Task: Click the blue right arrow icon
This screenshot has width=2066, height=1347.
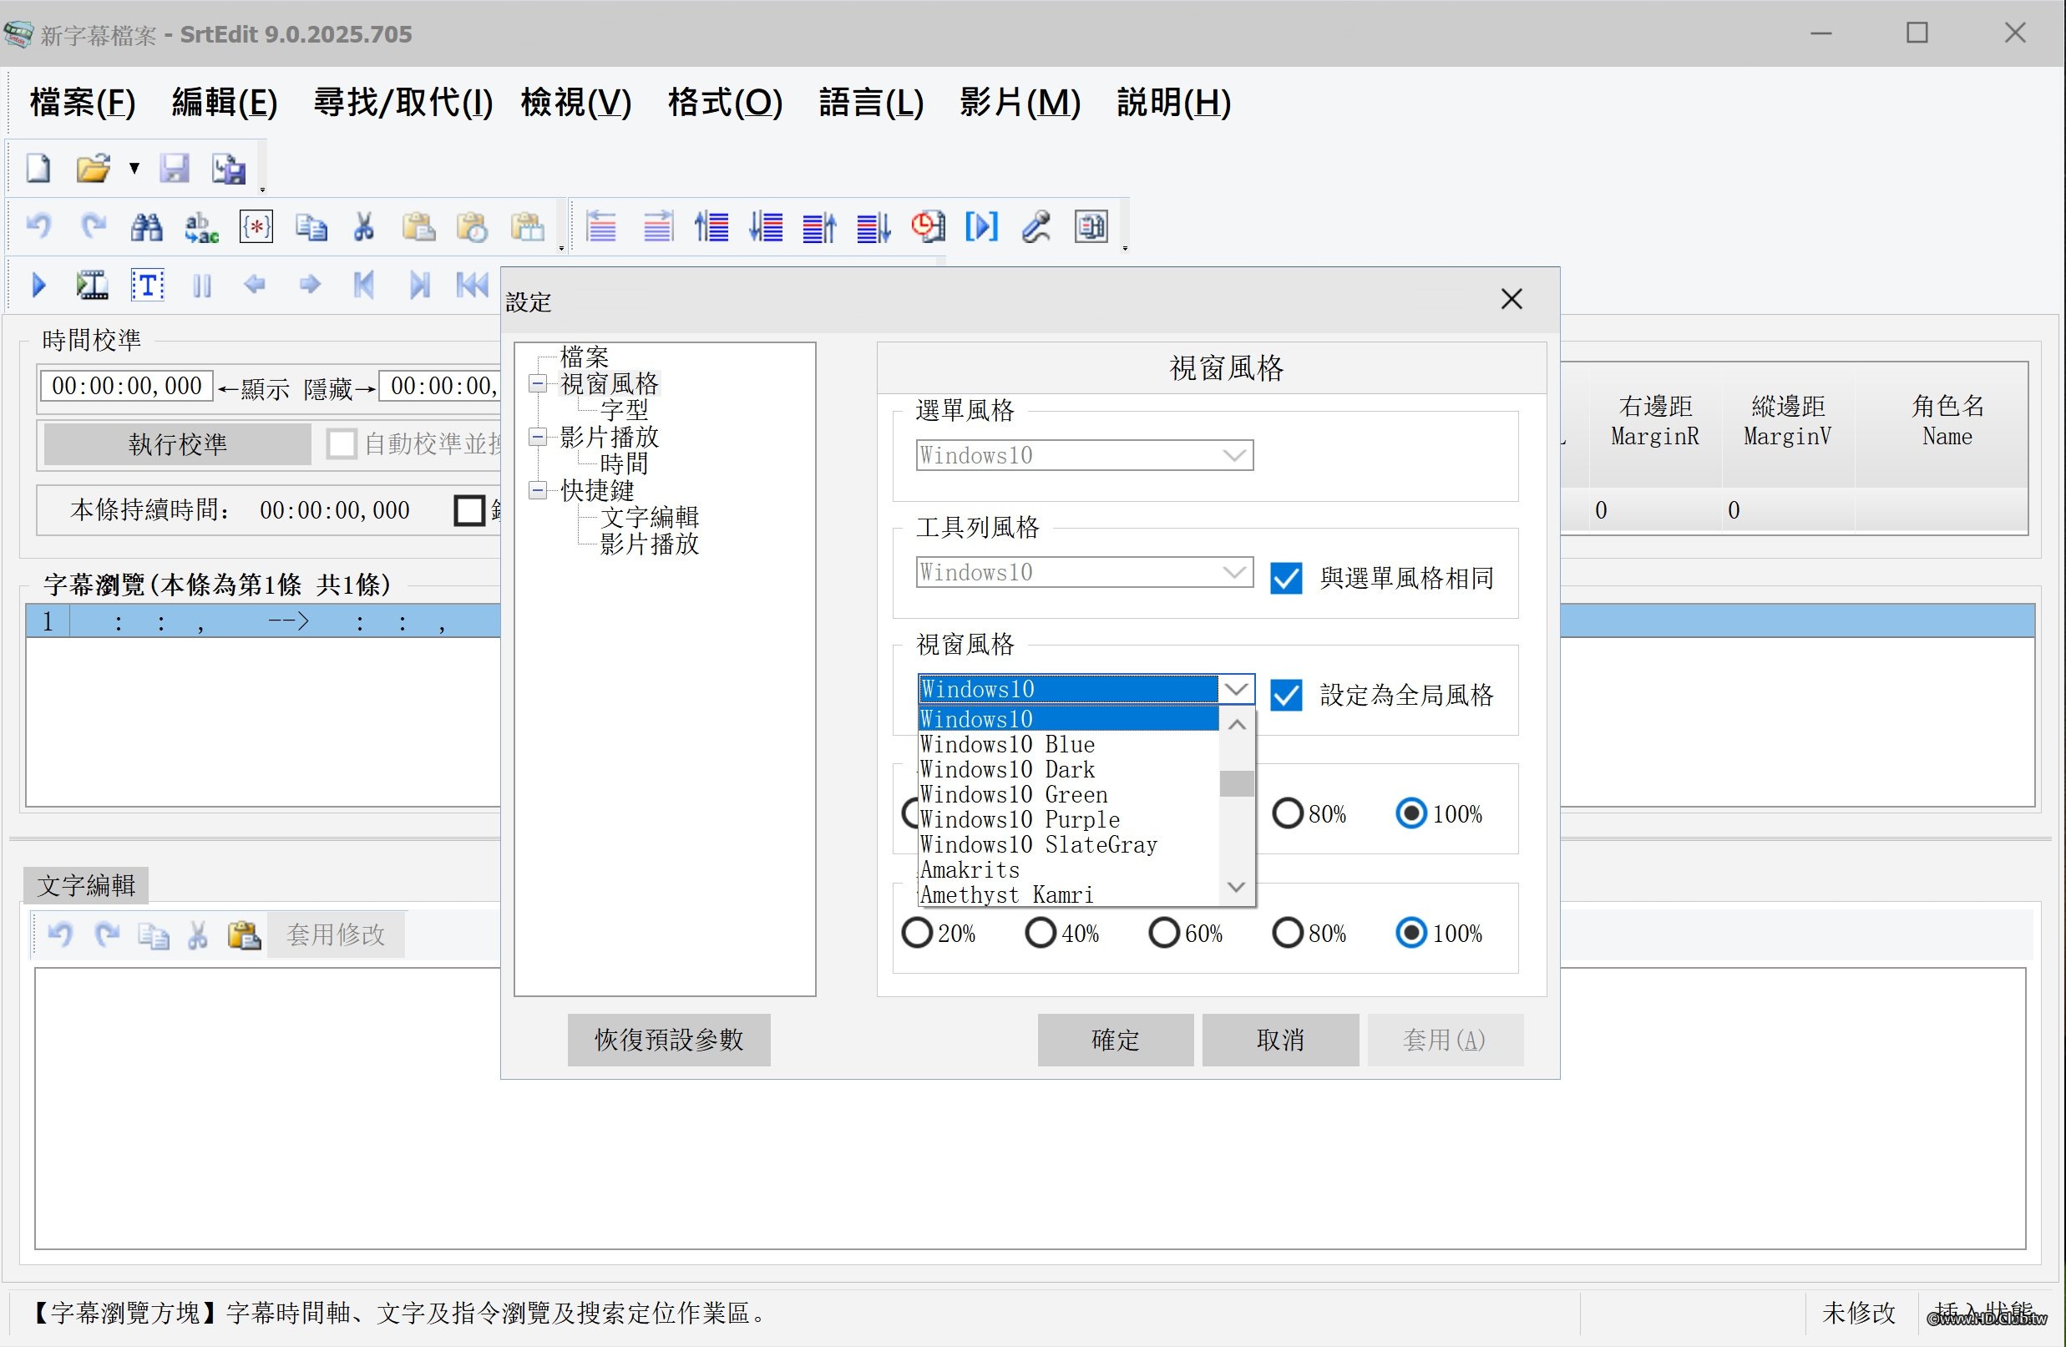Action: click(310, 284)
